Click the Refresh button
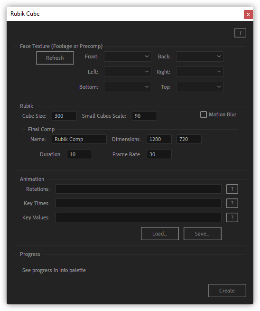The height and width of the screenshot is (311, 260). tap(55, 58)
